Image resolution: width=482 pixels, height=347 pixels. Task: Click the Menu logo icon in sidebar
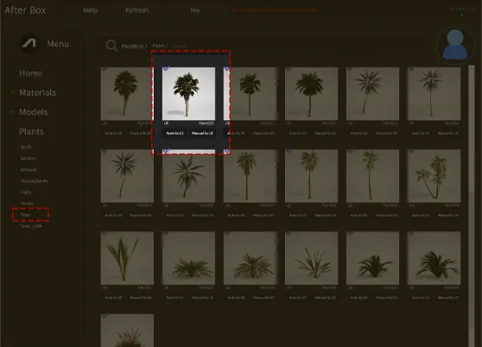[29, 44]
